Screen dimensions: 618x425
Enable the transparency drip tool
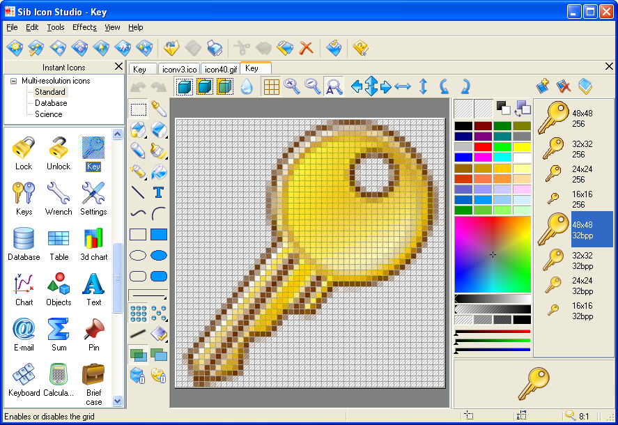tap(248, 86)
